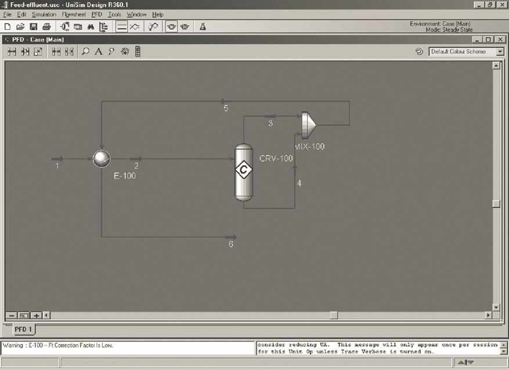Open the Simulation menu
Screen dimensions: 509x370
[44, 14]
